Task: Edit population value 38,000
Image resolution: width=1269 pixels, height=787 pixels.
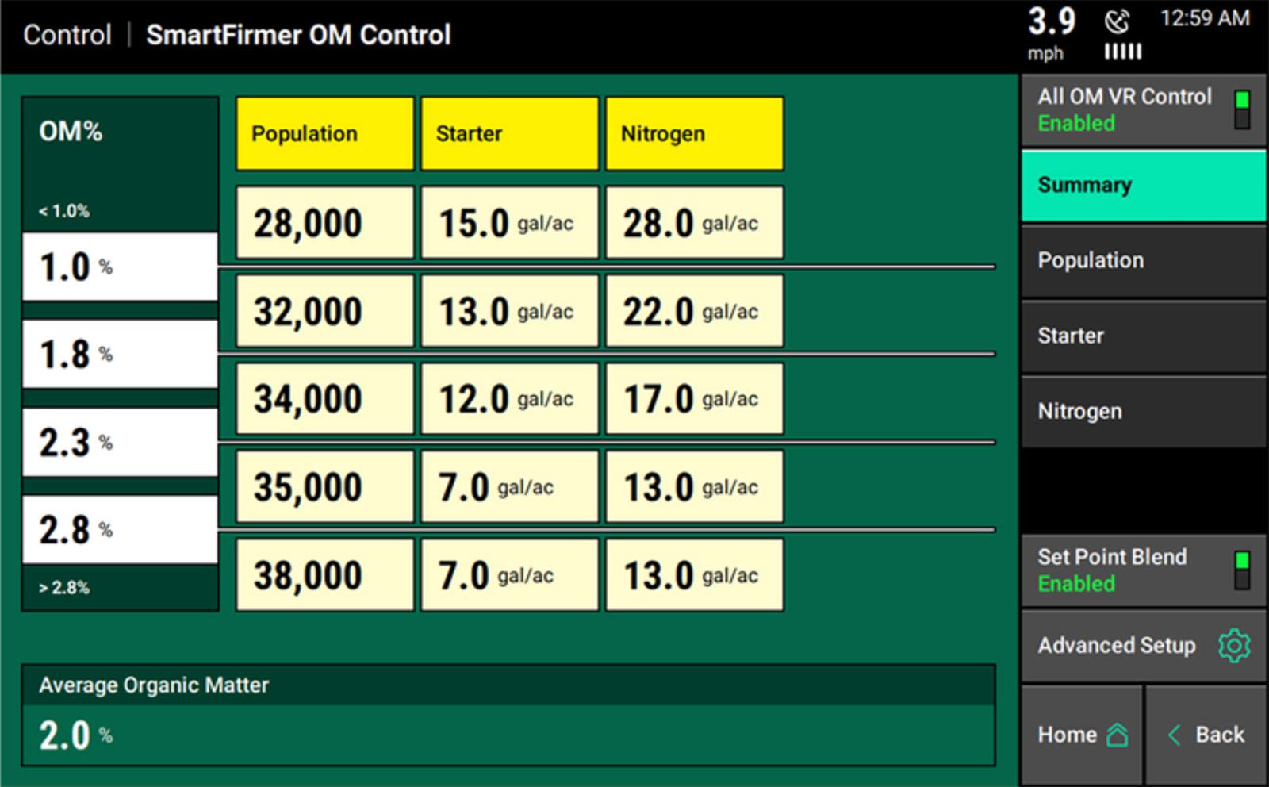Action: click(325, 574)
